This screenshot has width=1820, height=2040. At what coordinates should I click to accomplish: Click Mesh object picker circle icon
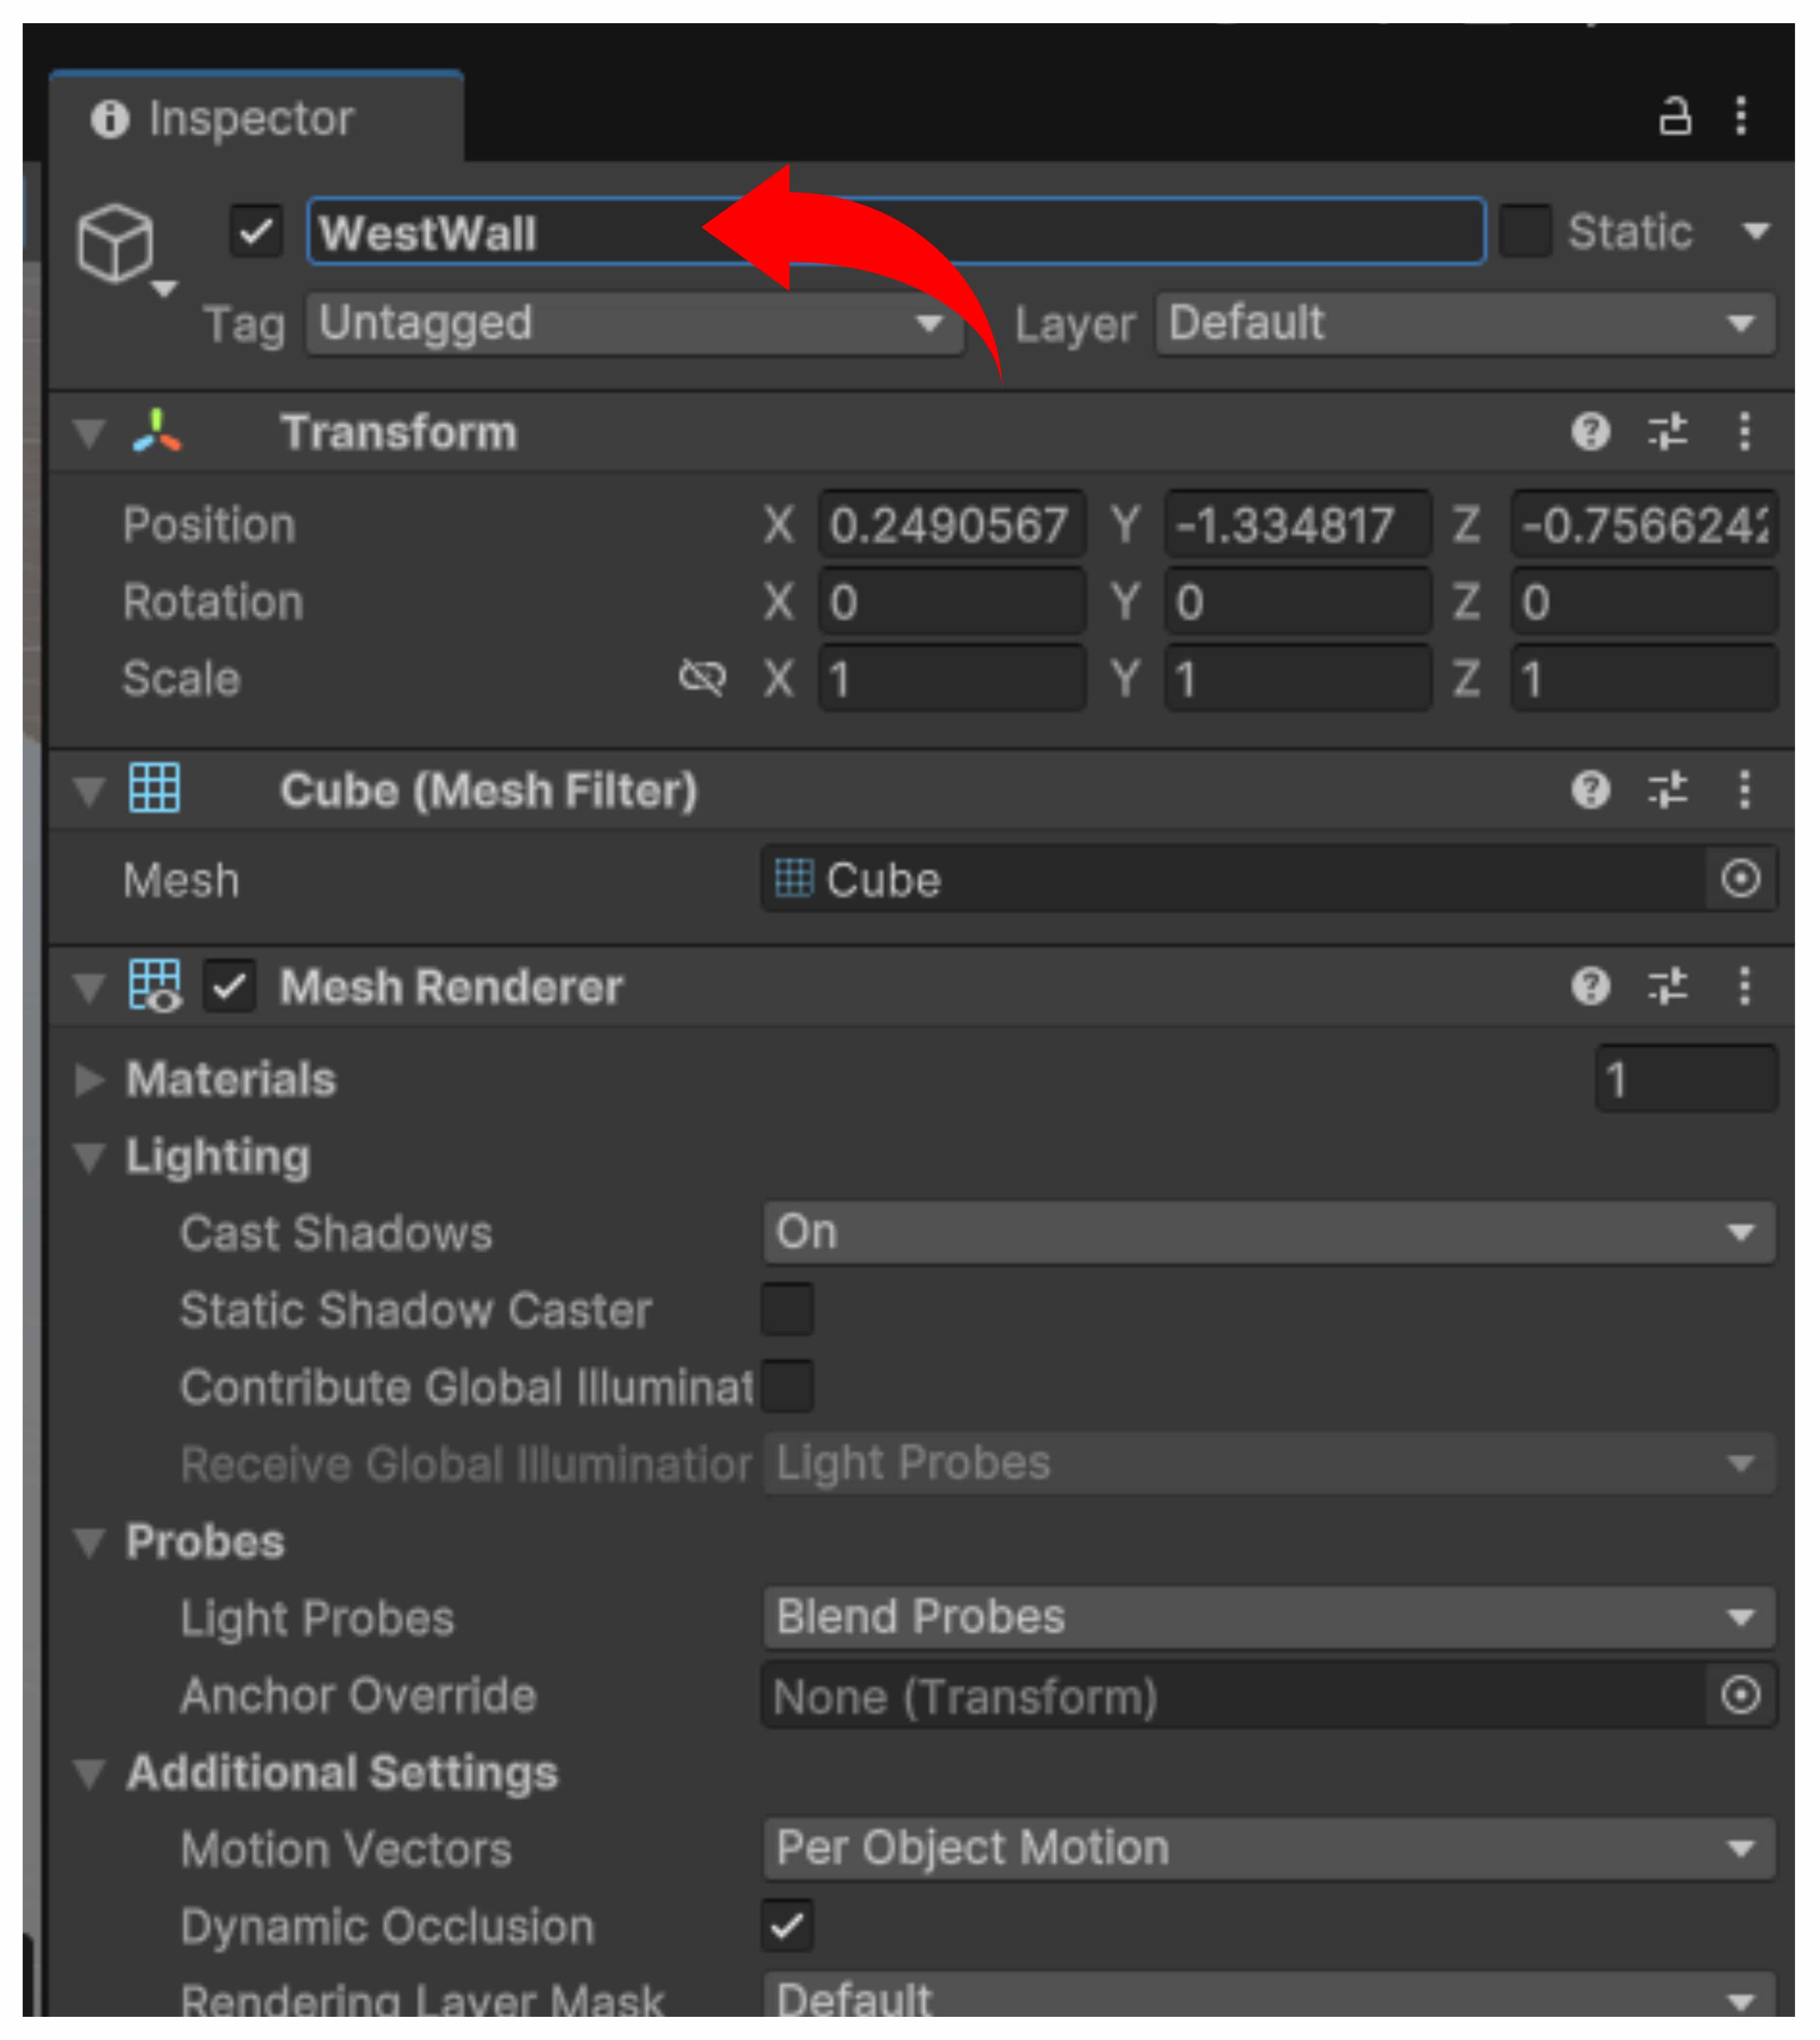(x=1740, y=879)
